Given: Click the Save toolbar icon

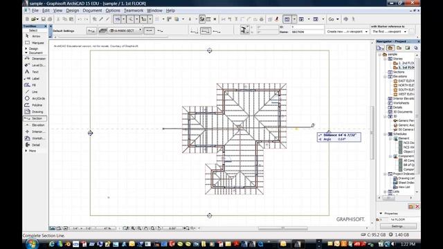Looking at the screenshot, I should pos(43,19).
